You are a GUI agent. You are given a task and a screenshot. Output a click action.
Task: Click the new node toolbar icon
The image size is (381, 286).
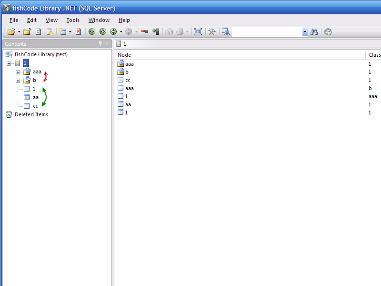(62, 31)
